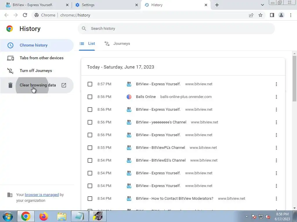The width and height of the screenshot is (297, 222).
Task: Click the Search history field
Action: pos(176,29)
